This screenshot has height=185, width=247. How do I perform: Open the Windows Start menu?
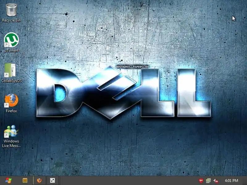(x=8, y=180)
